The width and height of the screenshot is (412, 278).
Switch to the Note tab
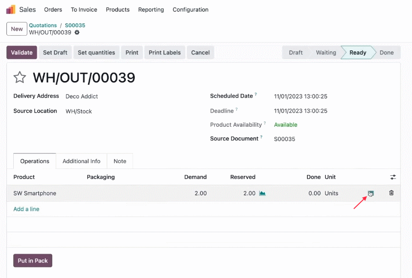[120, 161]
